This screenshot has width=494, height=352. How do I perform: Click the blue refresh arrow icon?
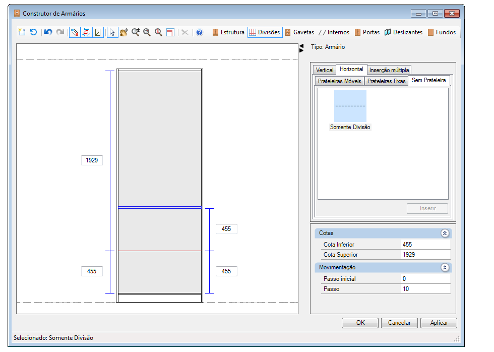pos(33,32)
